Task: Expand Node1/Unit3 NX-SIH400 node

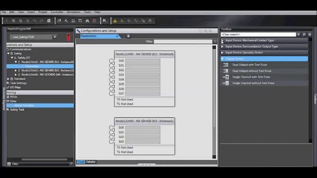Action: click(16, 70)
